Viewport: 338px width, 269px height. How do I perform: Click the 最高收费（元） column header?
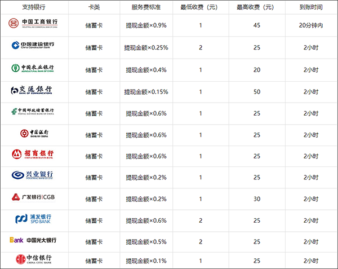click(256, 7)
